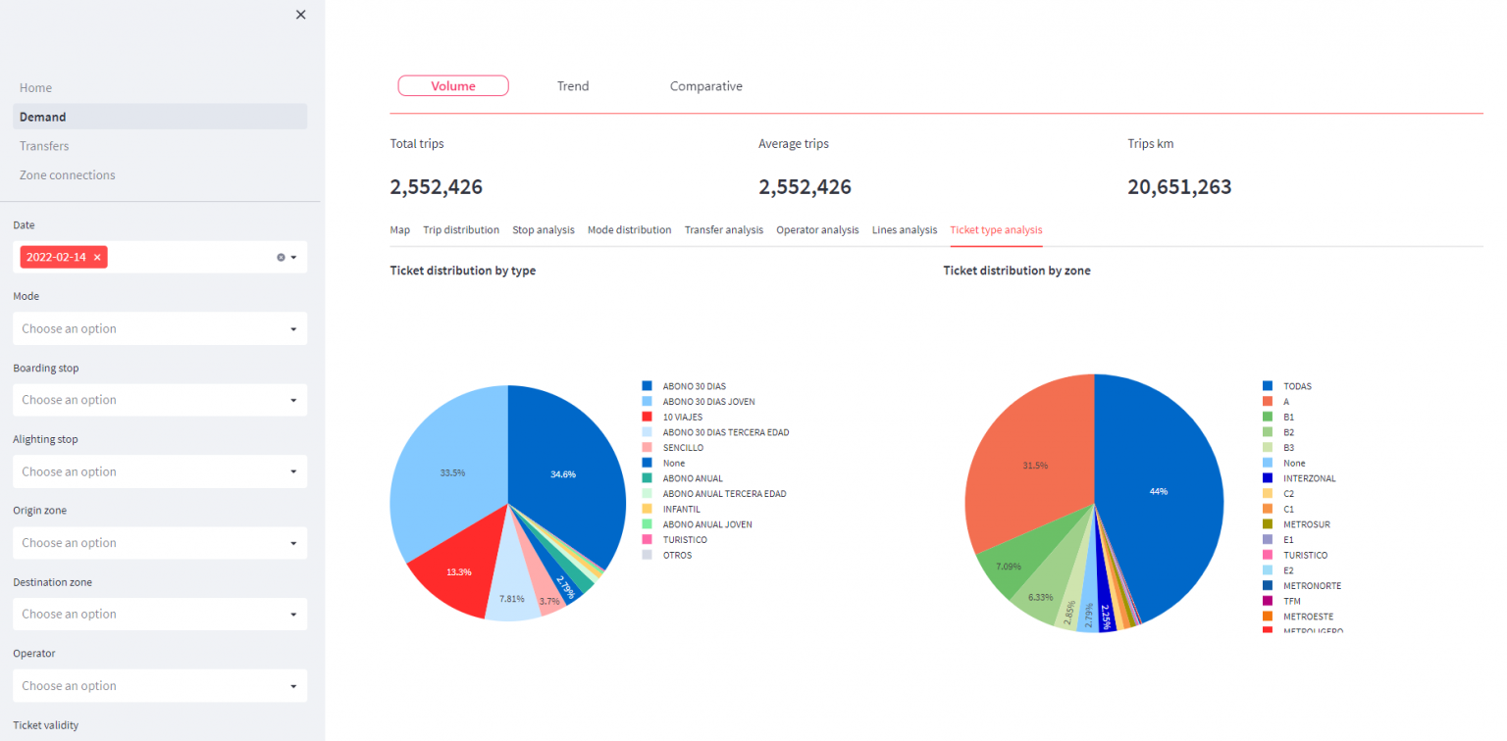Switch to the Trend view

pos(573,86)
